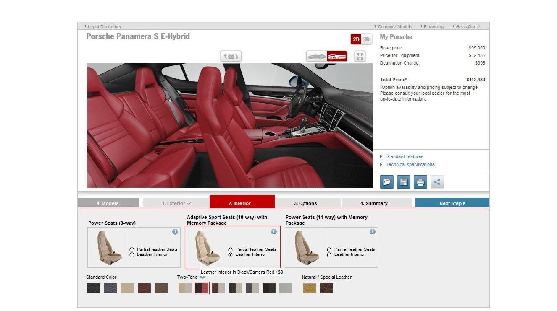
Task: Click the Base price value $99,000
Action: 477,48
